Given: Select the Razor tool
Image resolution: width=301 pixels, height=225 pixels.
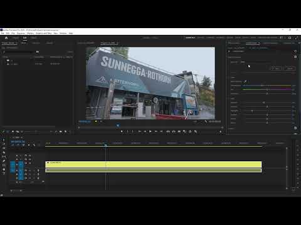Looking at the screenshot, I should click(4, 152).
